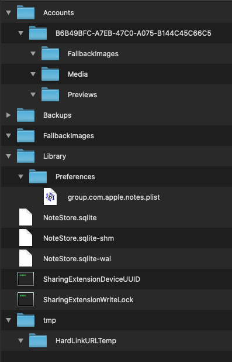Click the tmp folder icon

(x=26, y=320)
